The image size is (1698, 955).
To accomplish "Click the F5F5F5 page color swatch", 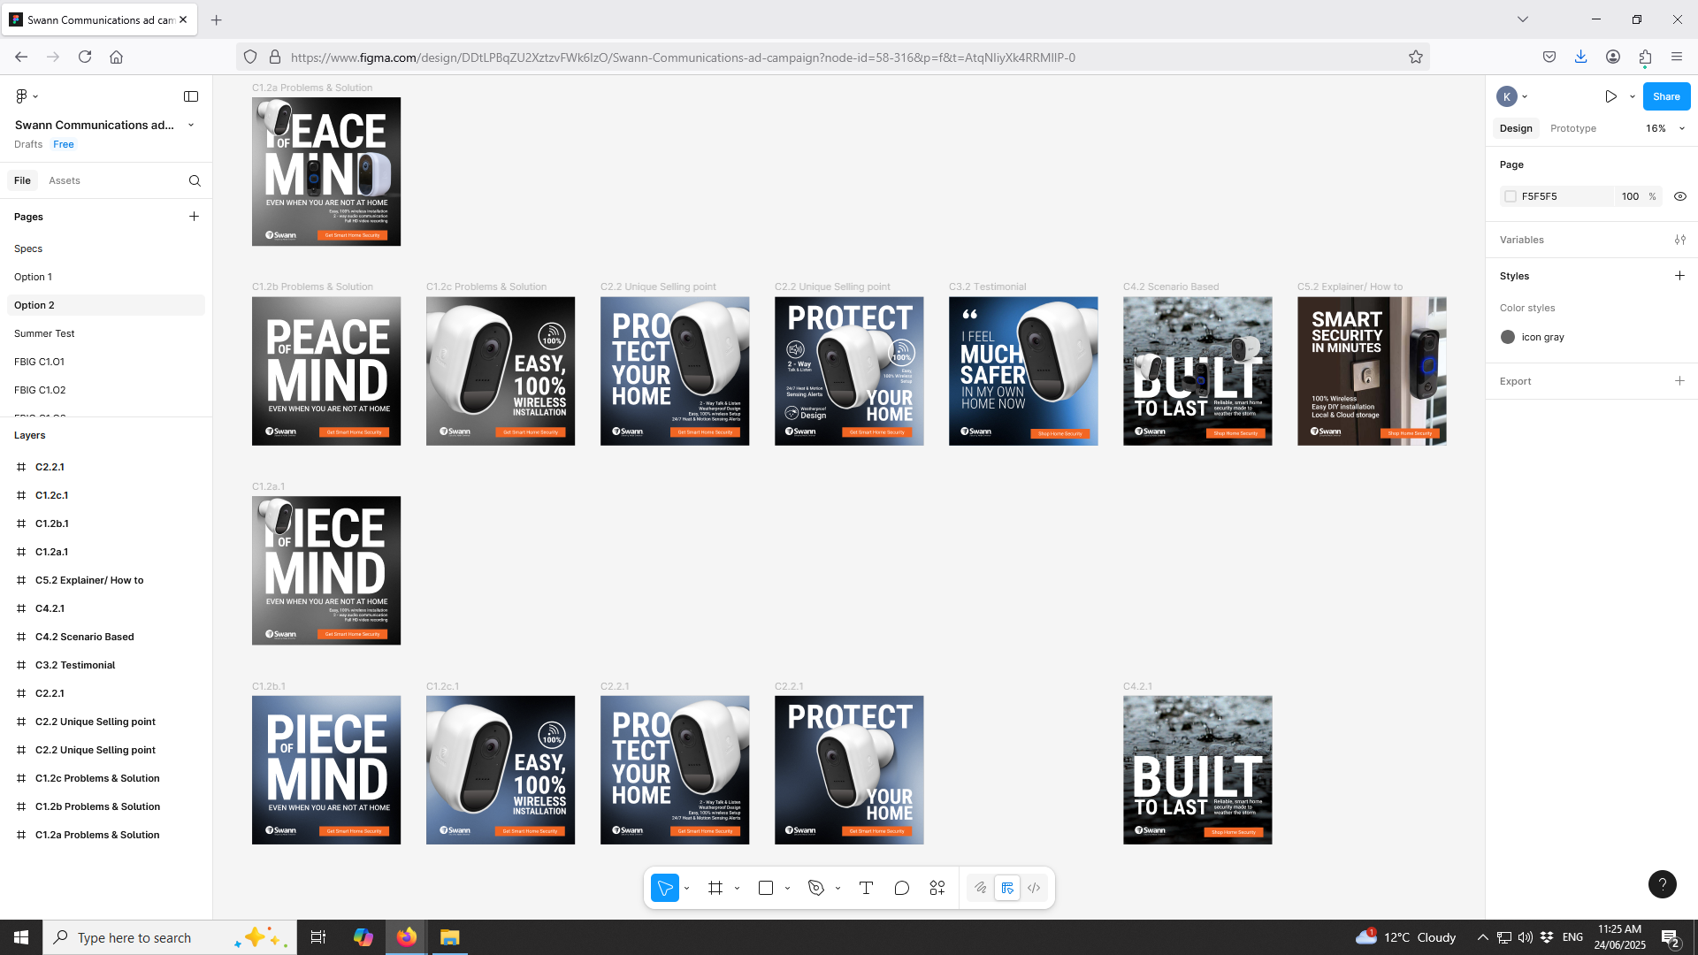I will [x=1511, y=196].
